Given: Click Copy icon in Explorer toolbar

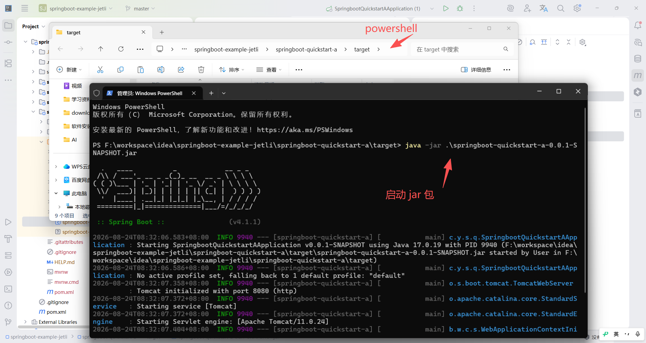Looking at the screenshot, I should 120,70.
